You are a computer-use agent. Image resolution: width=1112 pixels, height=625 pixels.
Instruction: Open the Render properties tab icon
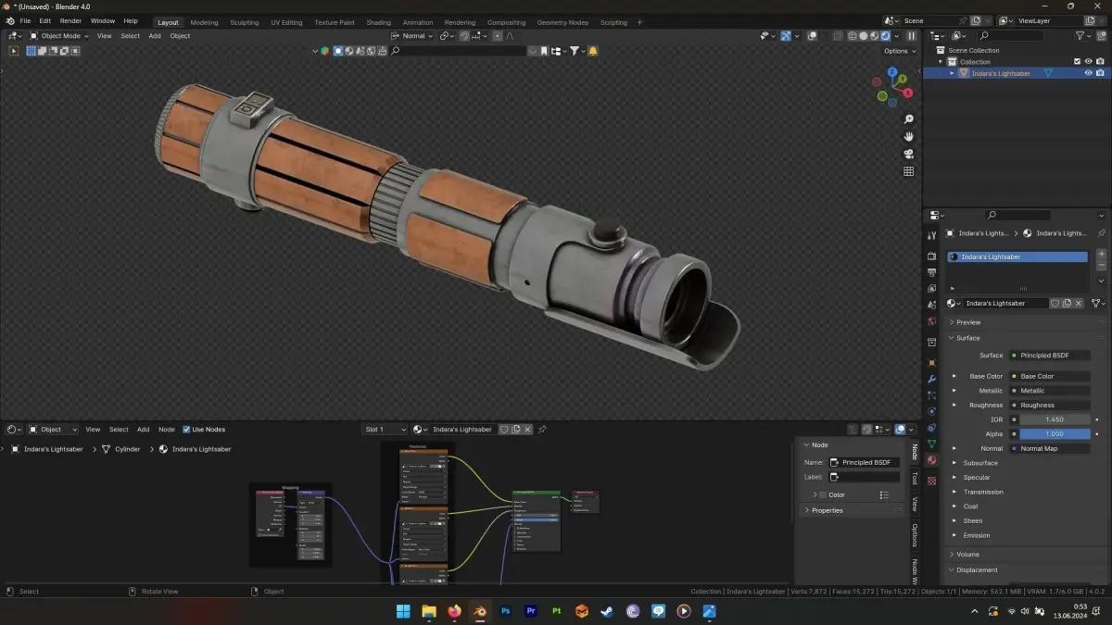[931, 256]
